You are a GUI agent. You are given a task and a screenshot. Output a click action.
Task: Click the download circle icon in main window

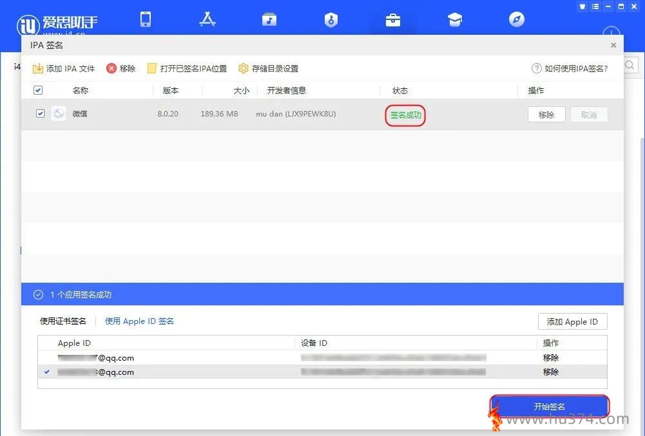click(611, 31)
